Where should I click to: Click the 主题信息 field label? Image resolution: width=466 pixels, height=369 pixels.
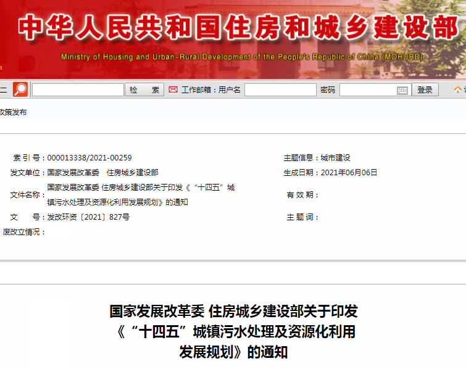301,158
